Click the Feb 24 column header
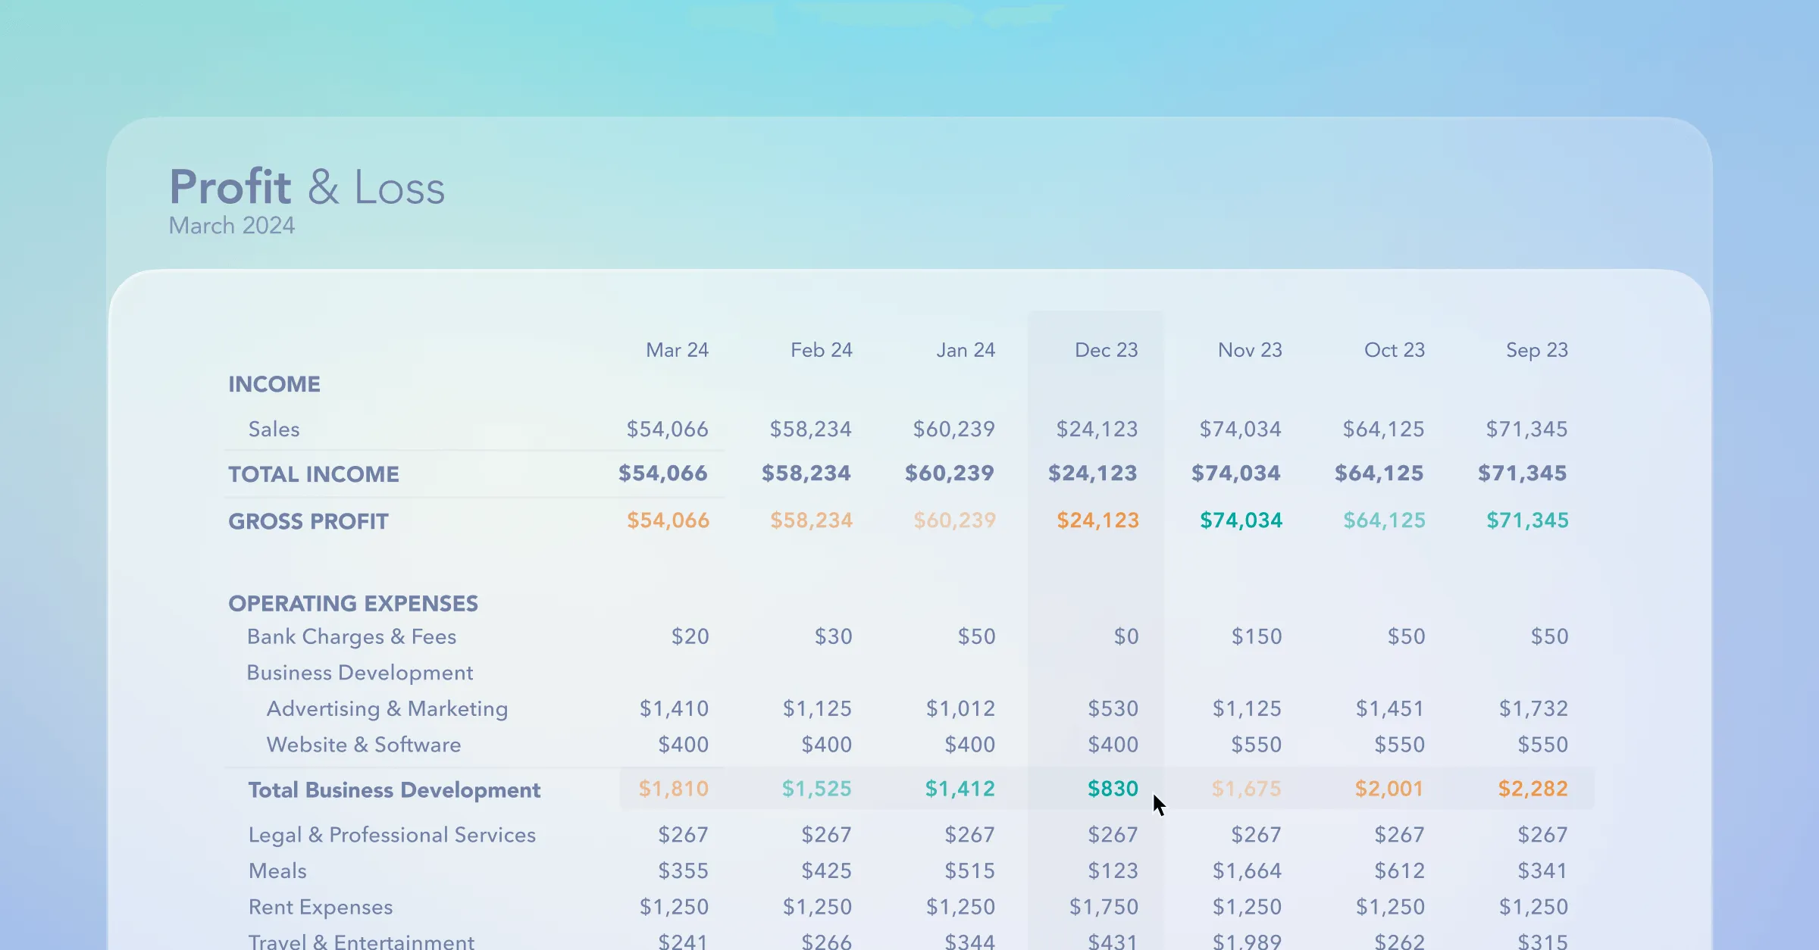The height and width of the screenshot is (950, 1819). point(821,350)
